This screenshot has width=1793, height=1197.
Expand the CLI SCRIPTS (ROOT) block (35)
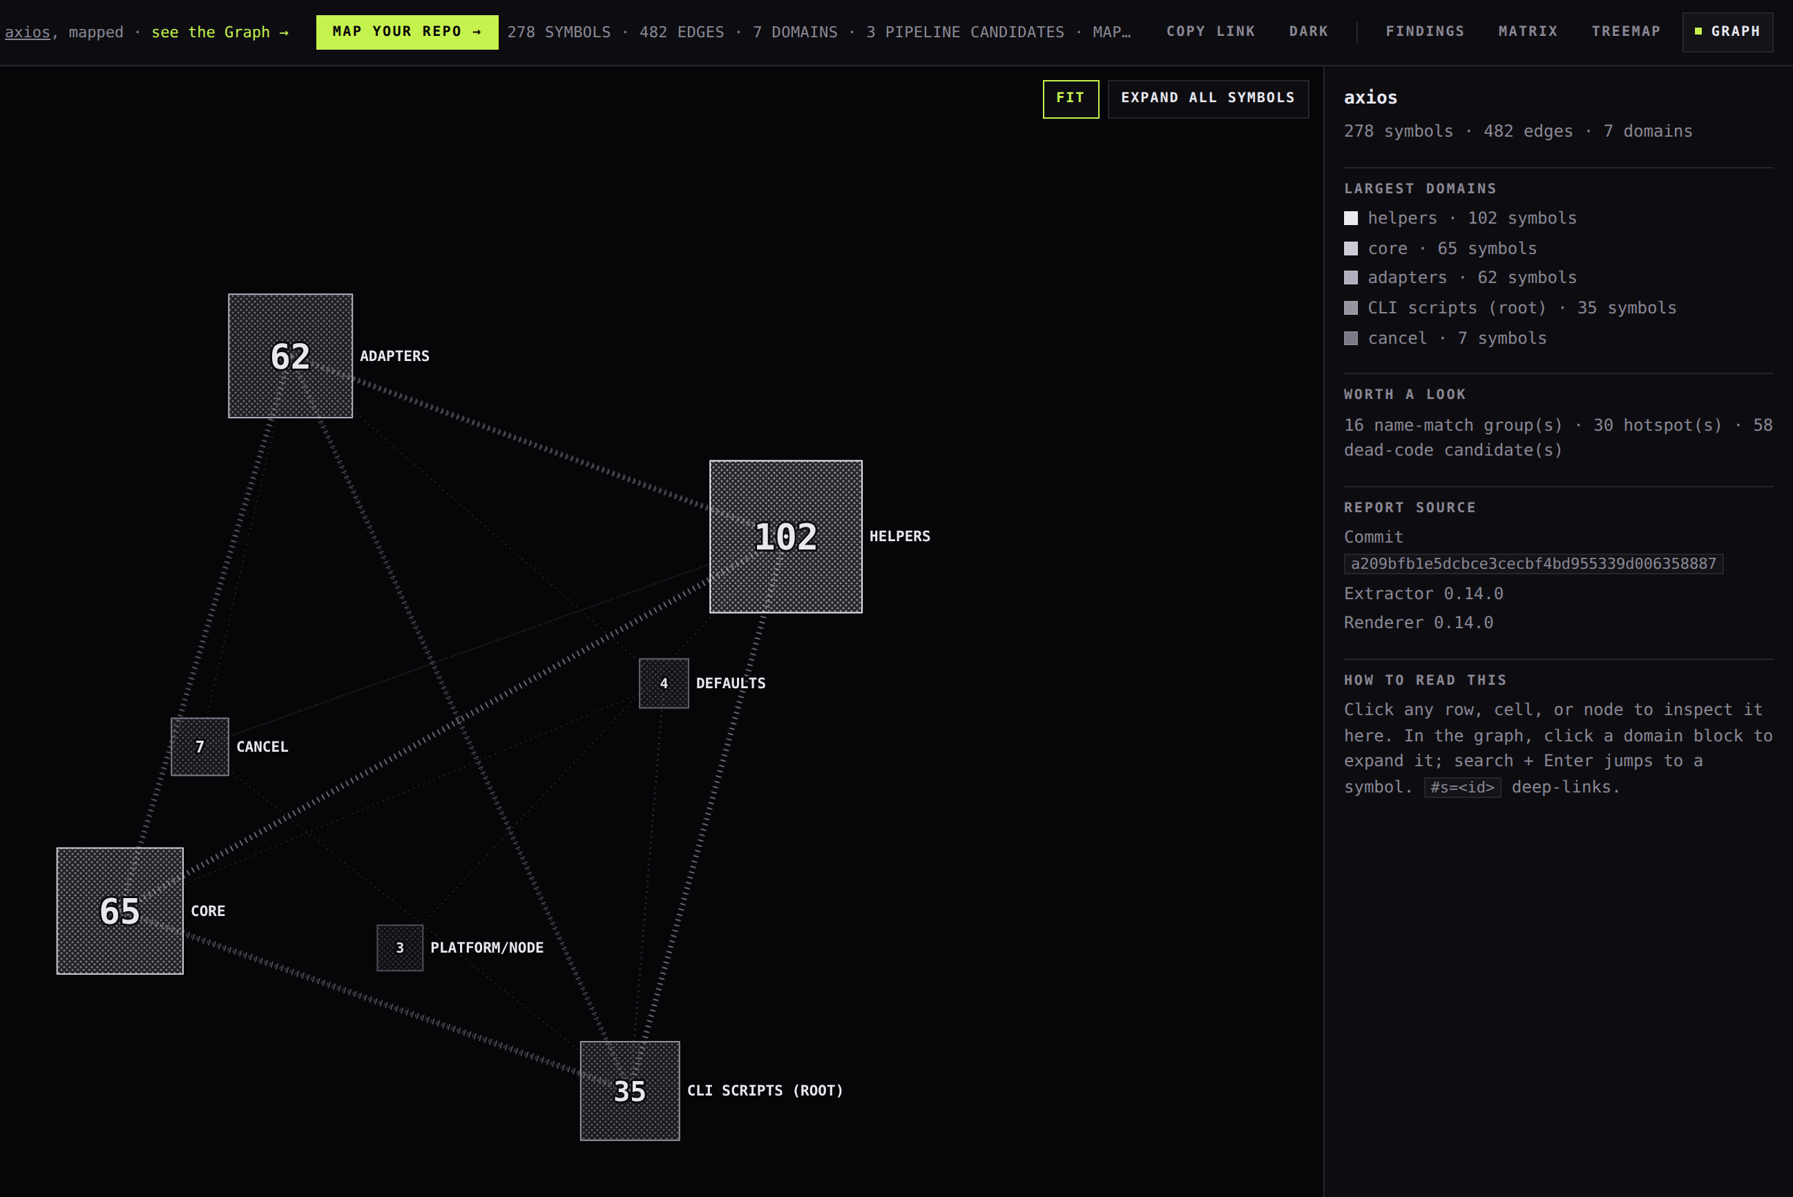[x=630, y=1091]
